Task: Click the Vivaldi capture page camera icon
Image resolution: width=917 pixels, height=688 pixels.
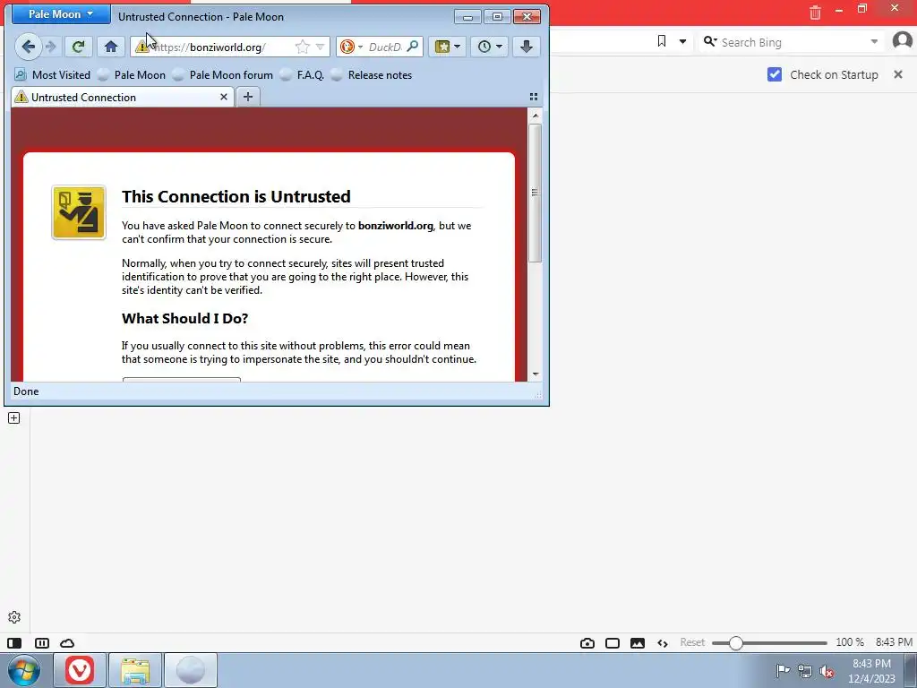Action: (587, 643)
